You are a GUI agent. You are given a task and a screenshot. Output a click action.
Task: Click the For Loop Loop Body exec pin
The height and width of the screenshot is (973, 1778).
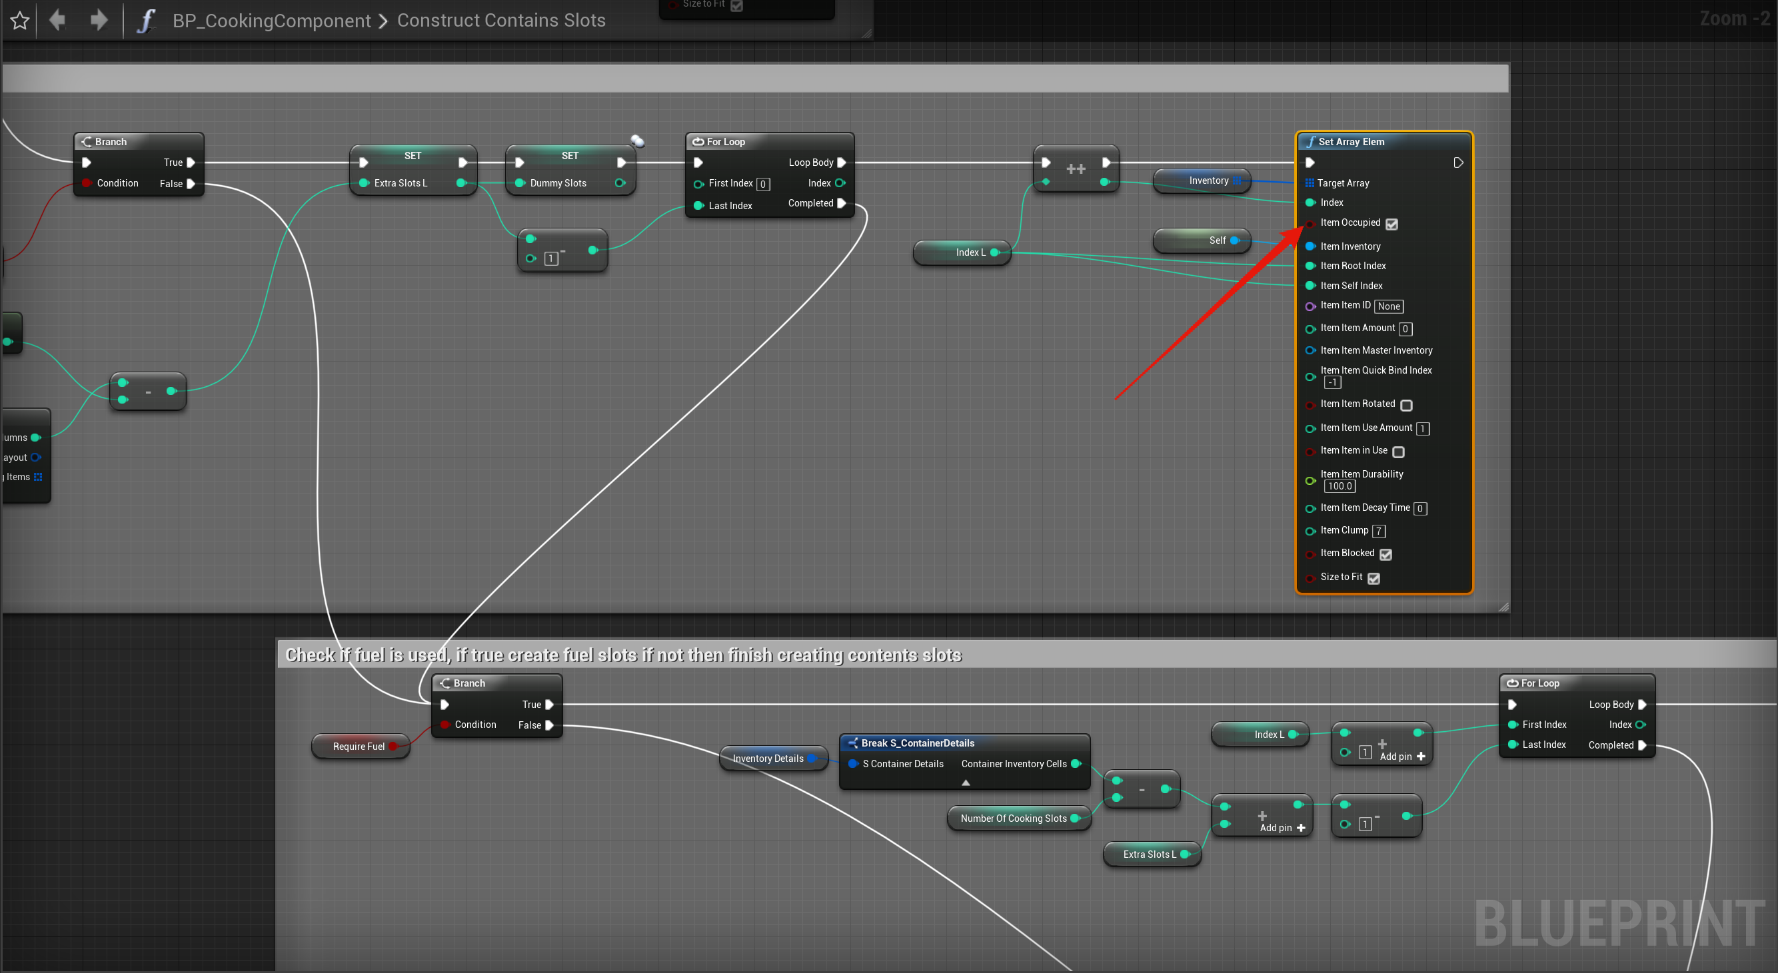(x=842, y=162)
